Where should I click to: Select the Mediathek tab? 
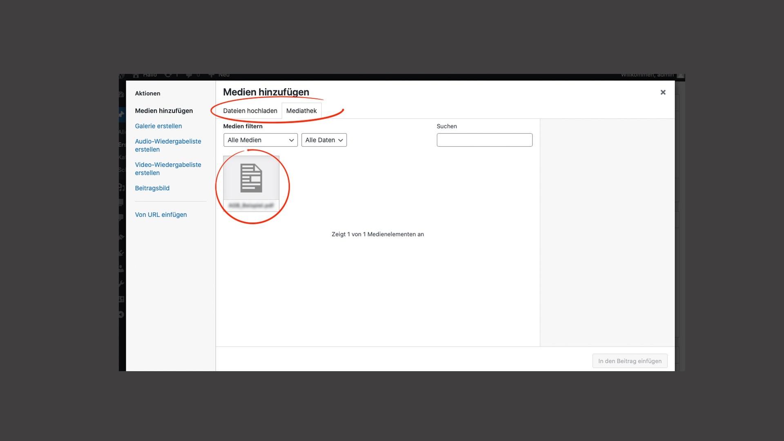(x=301, y=111)
